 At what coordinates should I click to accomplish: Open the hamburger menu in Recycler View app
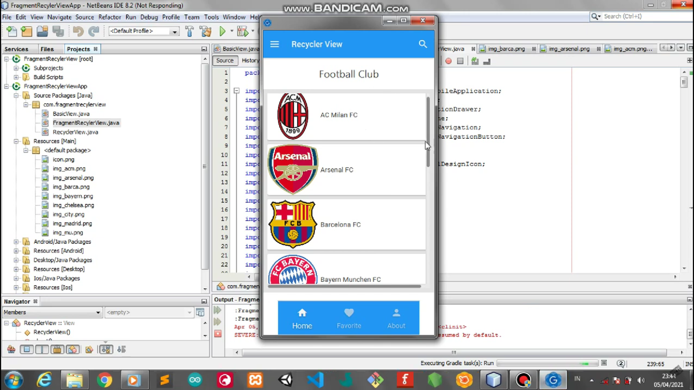pyautogui.click(x=274, y=44)
